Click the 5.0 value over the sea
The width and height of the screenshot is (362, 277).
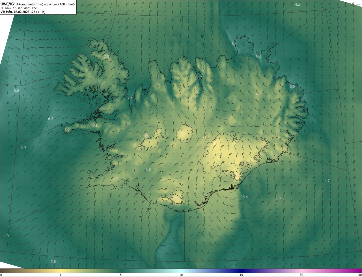(x=23, y=147)
